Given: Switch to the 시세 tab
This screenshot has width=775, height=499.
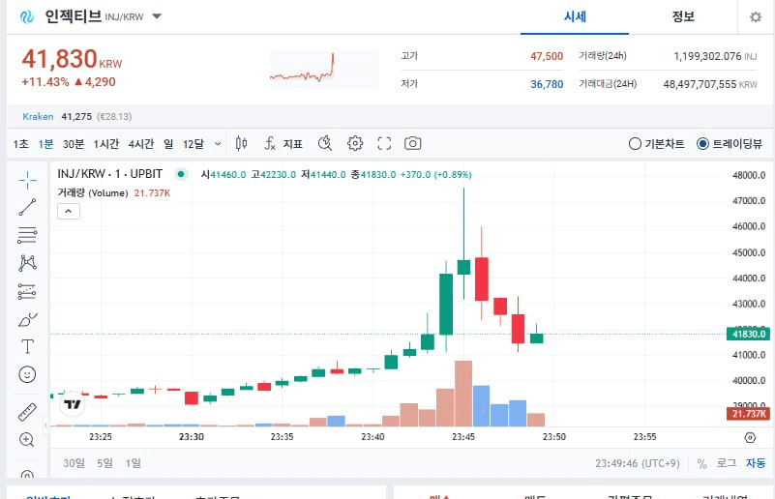Looking at the screenshot, I should tap(575, 17).
